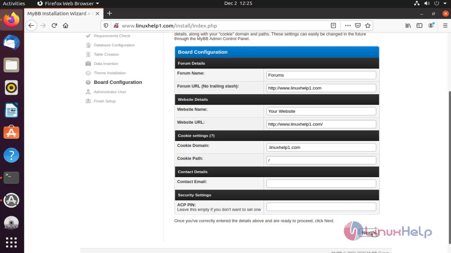451x253 pixels.
Task: Open Ubuntu Software store icon
Action: coord(11,132)
